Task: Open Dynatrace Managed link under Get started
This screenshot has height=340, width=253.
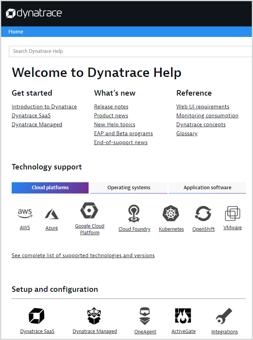Action: [x=37, y=124]
